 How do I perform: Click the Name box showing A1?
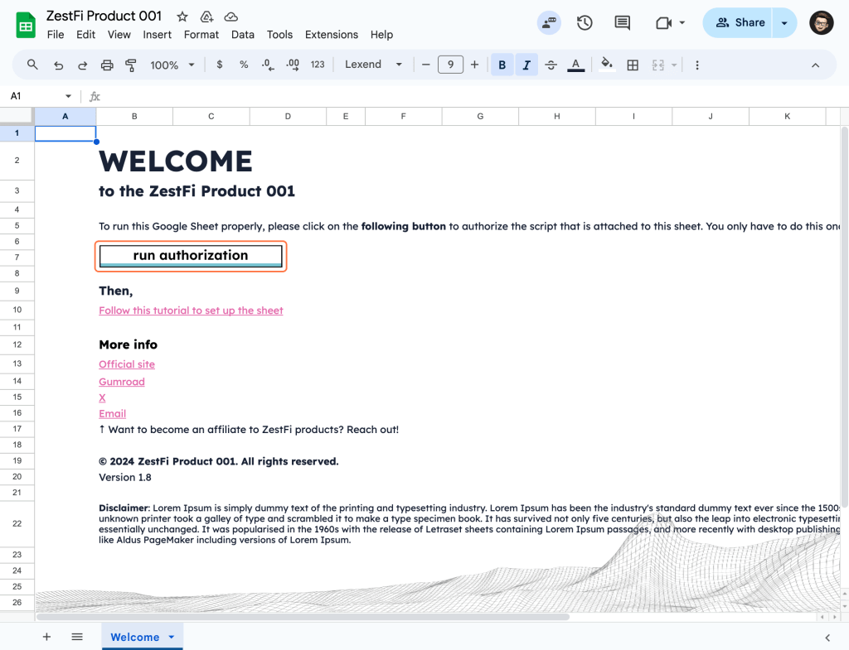(33, 96)
